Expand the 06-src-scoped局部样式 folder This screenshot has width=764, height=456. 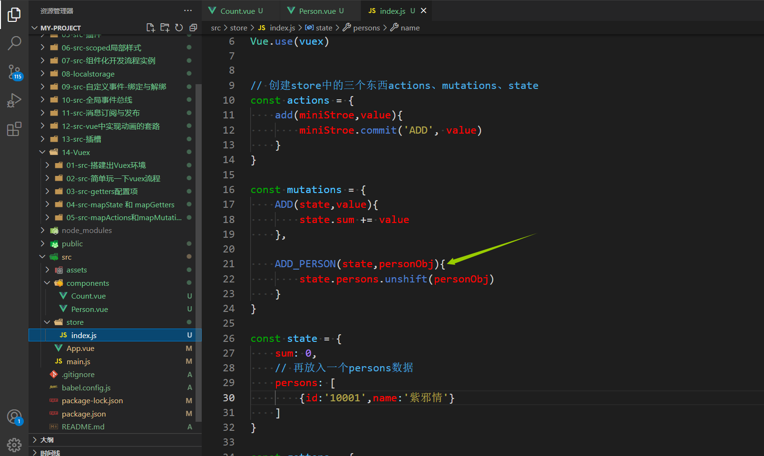42,48
